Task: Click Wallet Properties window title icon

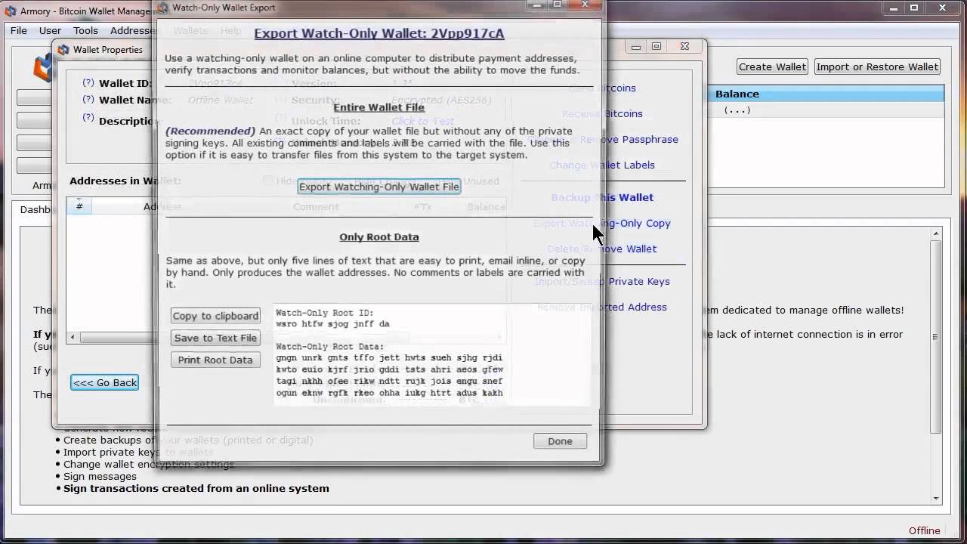Action: tap(63, 50)
